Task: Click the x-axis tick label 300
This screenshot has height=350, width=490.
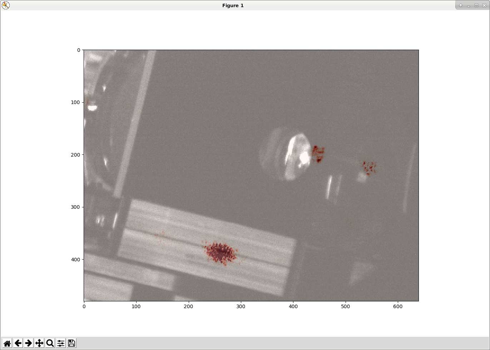Action: tap(241, 306)
